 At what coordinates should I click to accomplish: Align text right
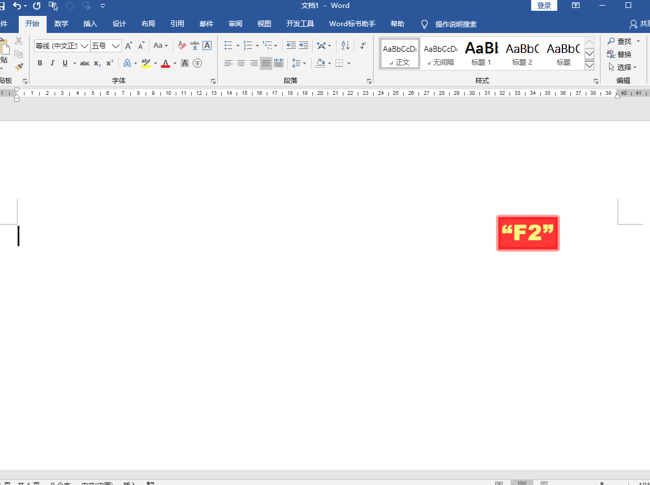(x=253, y=63)
